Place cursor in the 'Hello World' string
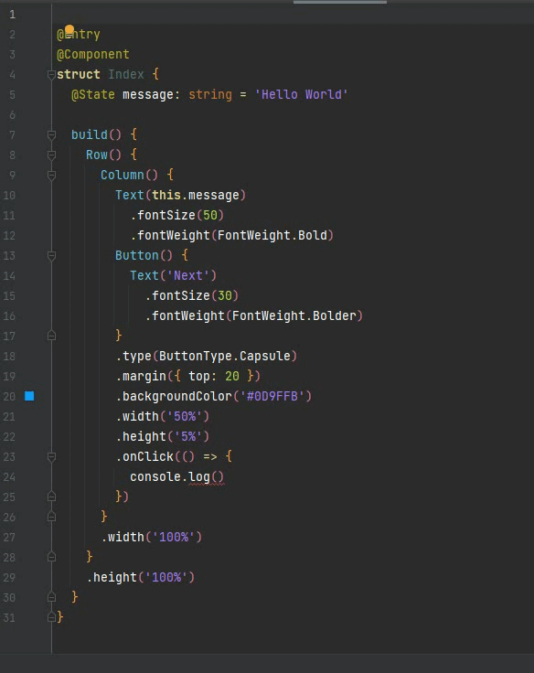The image size is (534, 673). click(301, 94)
